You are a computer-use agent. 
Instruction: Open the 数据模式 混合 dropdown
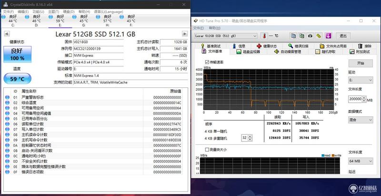coord(361,120)
